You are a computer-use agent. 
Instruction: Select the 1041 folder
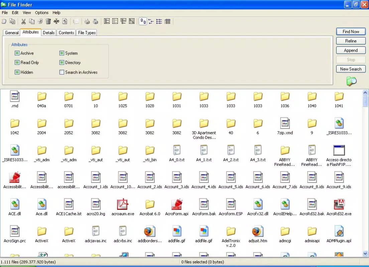pyautogui.click(x=339, y=96)
